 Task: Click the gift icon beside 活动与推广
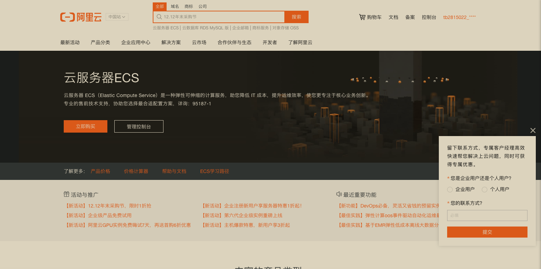click(66, 194)
